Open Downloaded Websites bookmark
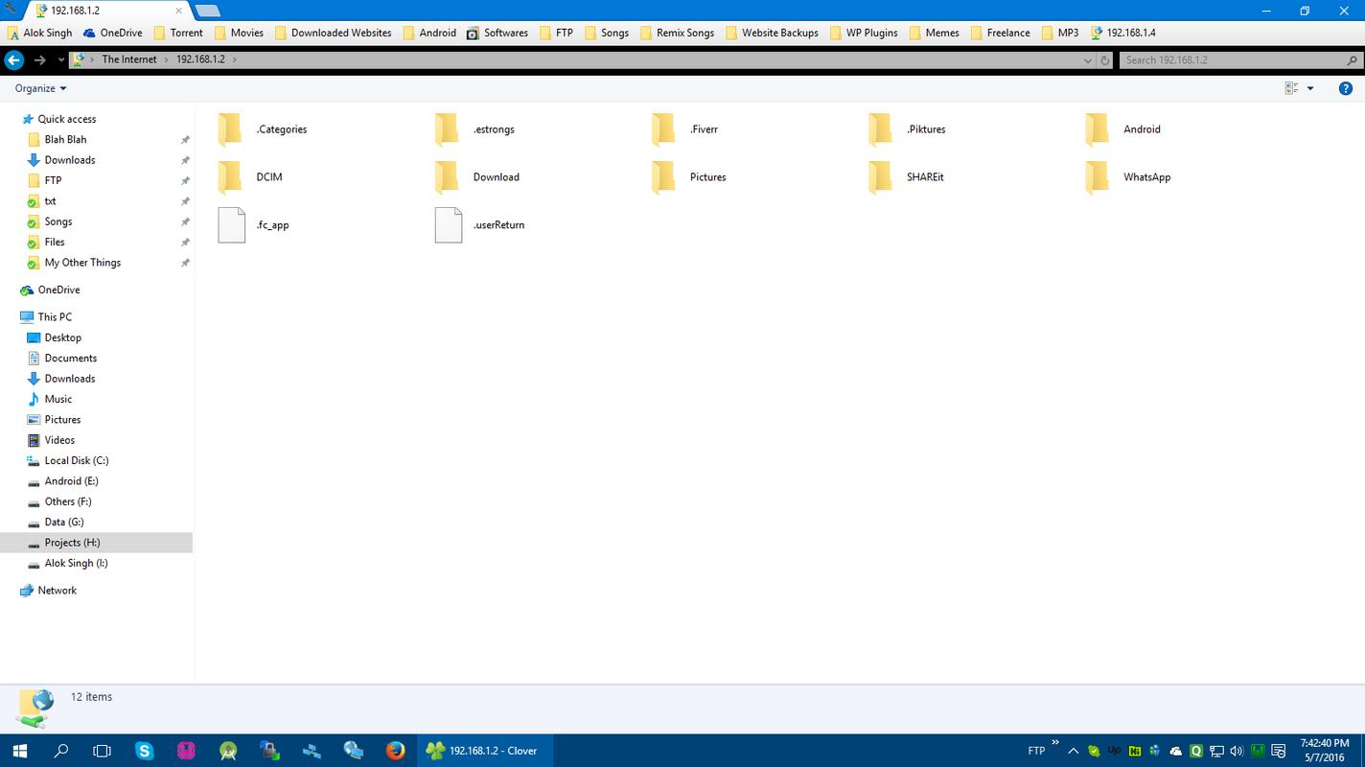 [334, 33]
